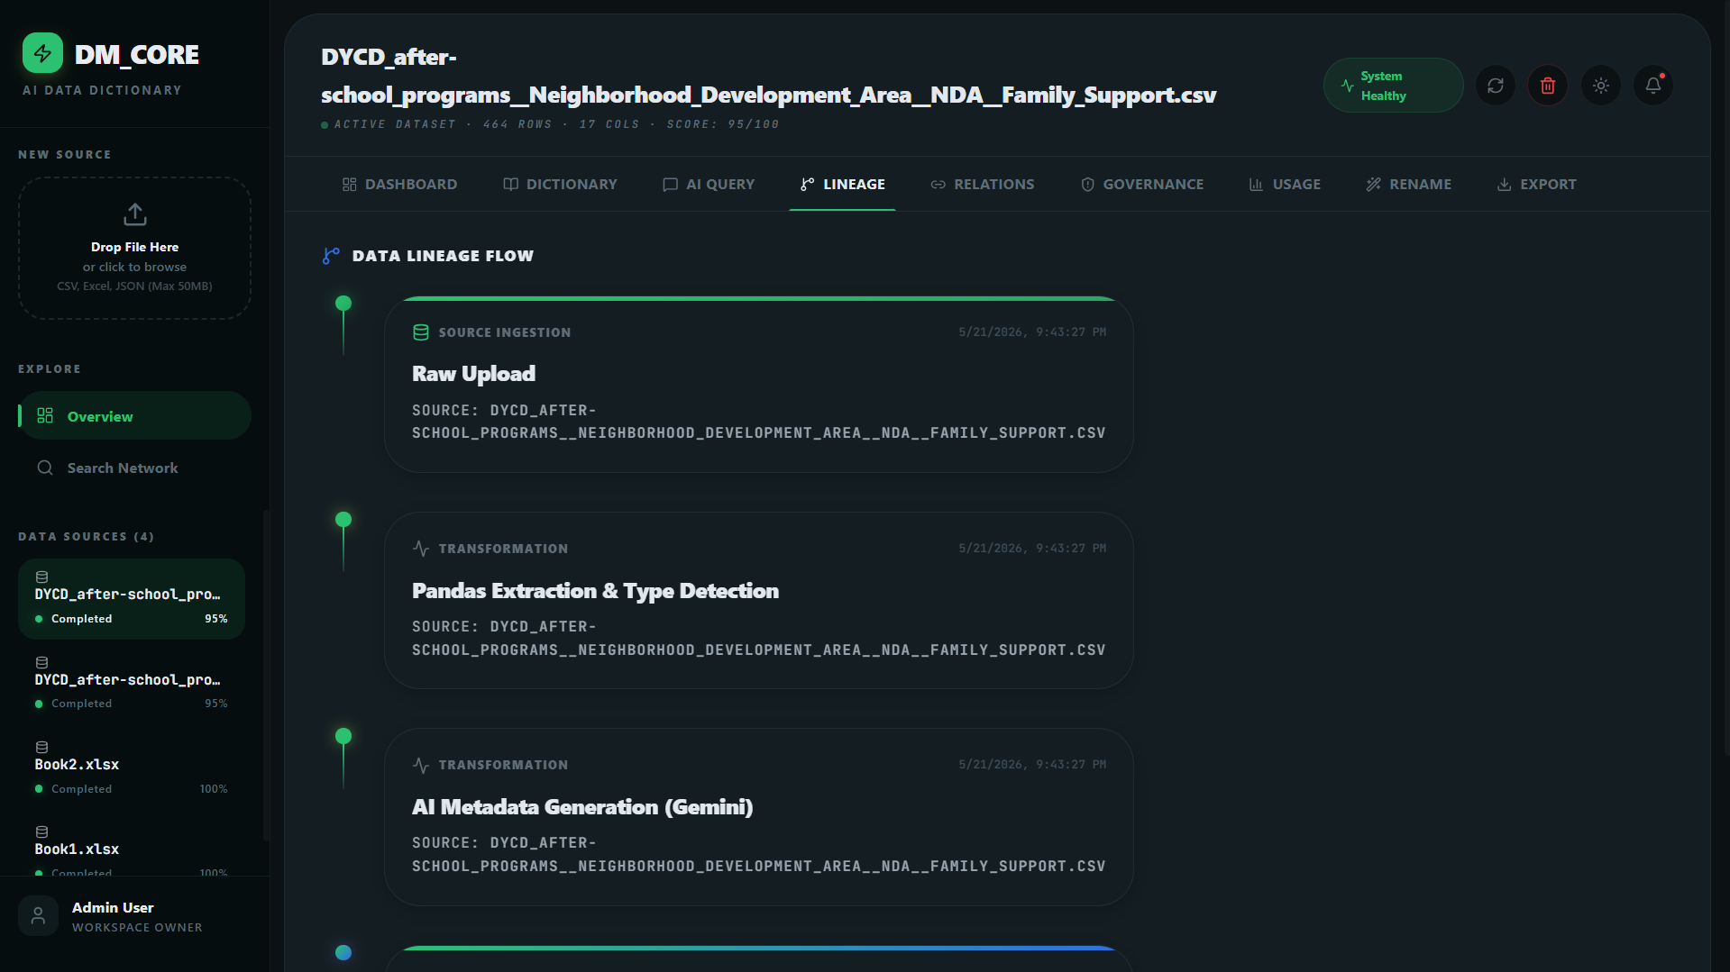Open notifications bell icon
The height and width of the screenshot is (972, 1730).
coord(1653,86)
